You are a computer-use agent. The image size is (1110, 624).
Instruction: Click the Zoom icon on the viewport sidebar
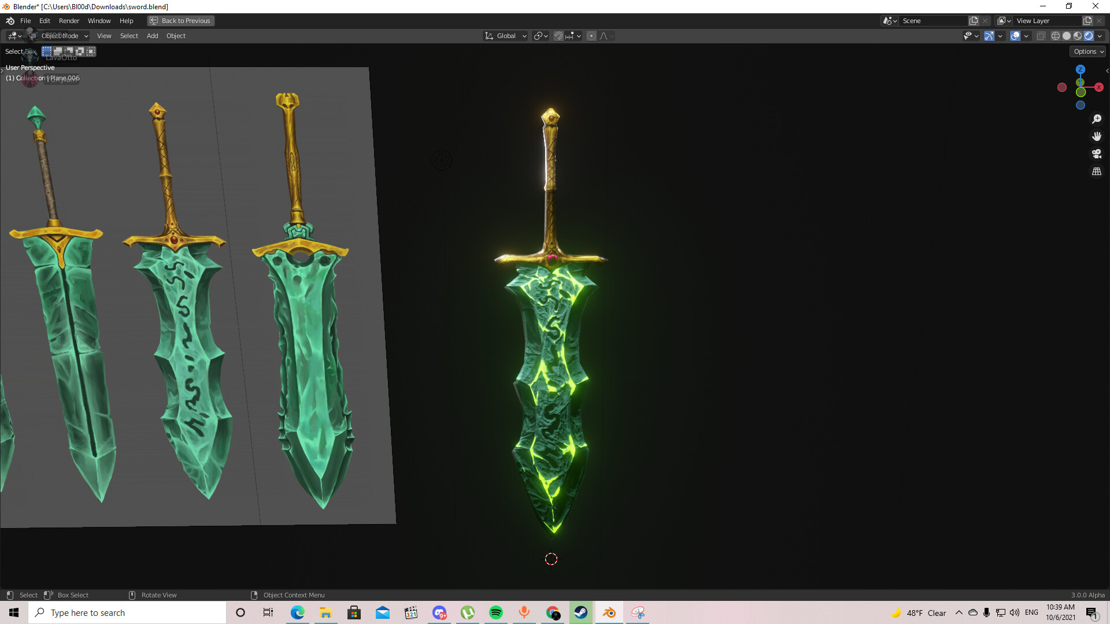pos(1097,119)
